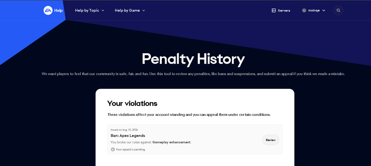Select the mxinqe username label

tap(314, 11)
